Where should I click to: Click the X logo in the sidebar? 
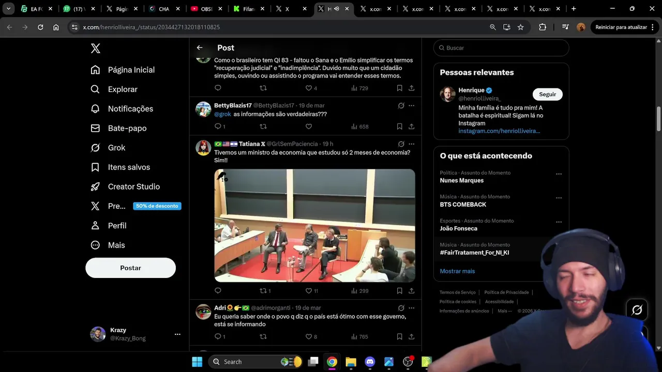96,49
